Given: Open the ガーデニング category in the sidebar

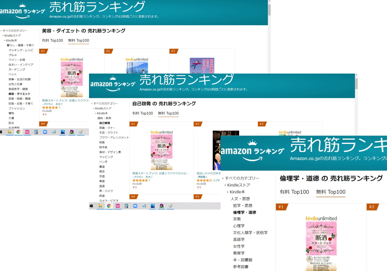Looking at the screenshot, I should pyautogui.click(x=17, y=70).
